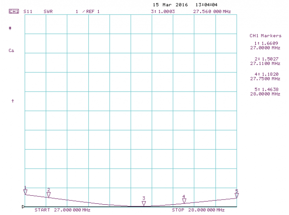Click marker readout 5: 1.4638
The width and height of the screenshot is (289, 215).
pyautogui.click(x=266, y=89)
